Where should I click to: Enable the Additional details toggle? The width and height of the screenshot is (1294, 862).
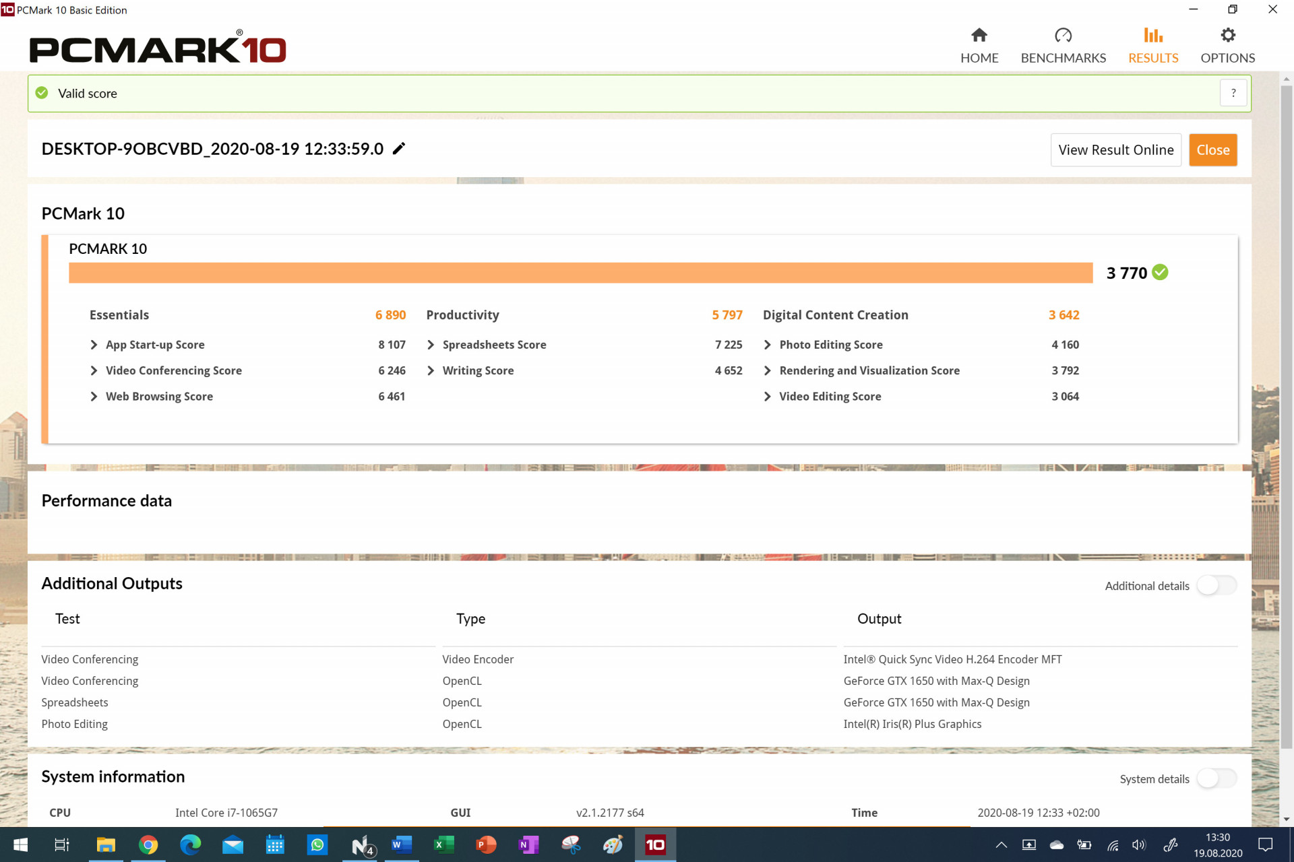click(1216, 585)
